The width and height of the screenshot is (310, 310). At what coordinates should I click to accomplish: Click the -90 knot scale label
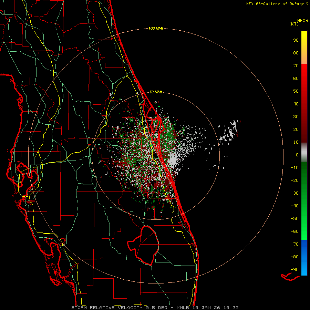294,270
